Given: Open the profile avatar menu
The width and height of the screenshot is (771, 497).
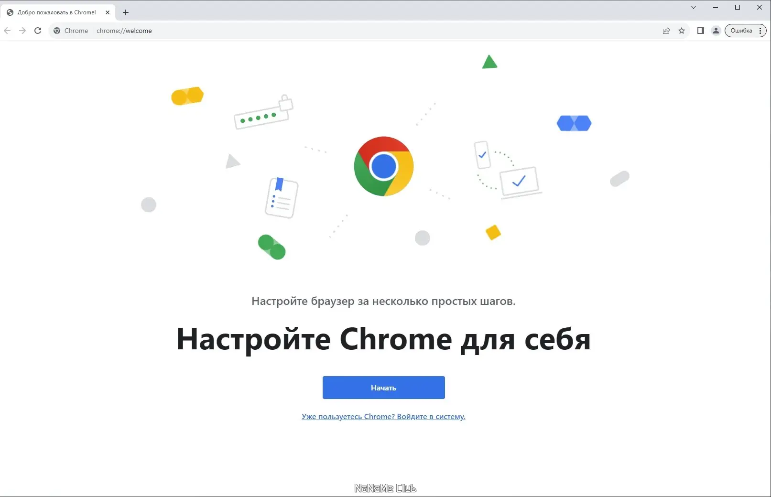Looking at the screenshot, I should (x=716, y=31).
